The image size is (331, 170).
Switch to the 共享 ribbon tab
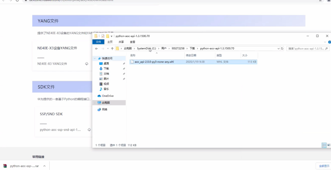[121, 42]
